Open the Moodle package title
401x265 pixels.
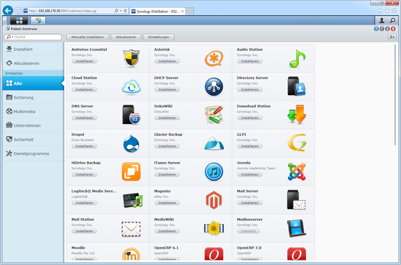pyautogui.click(x=78, y=248)
